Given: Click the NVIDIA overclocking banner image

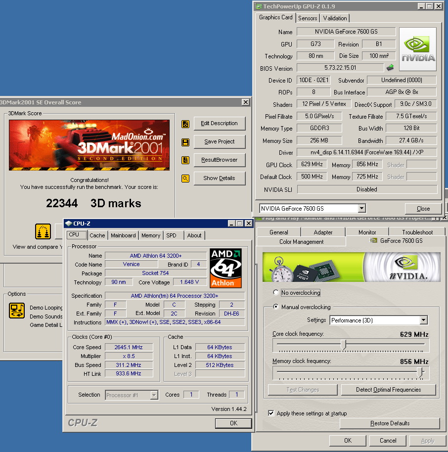Looking at the screenshot, I should point(351,267).
